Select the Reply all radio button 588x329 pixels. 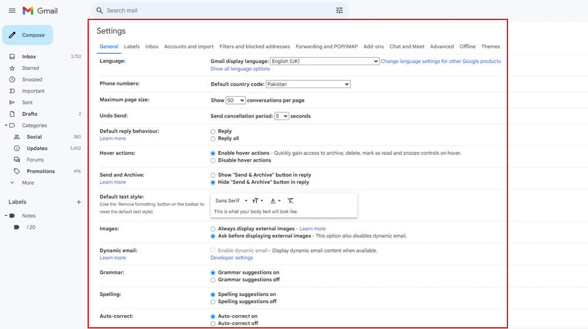(x=213, y=139)
